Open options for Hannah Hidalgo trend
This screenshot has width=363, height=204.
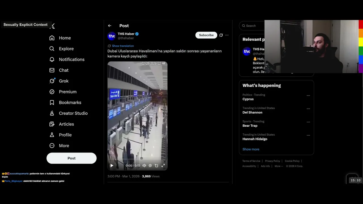point(308,135)
